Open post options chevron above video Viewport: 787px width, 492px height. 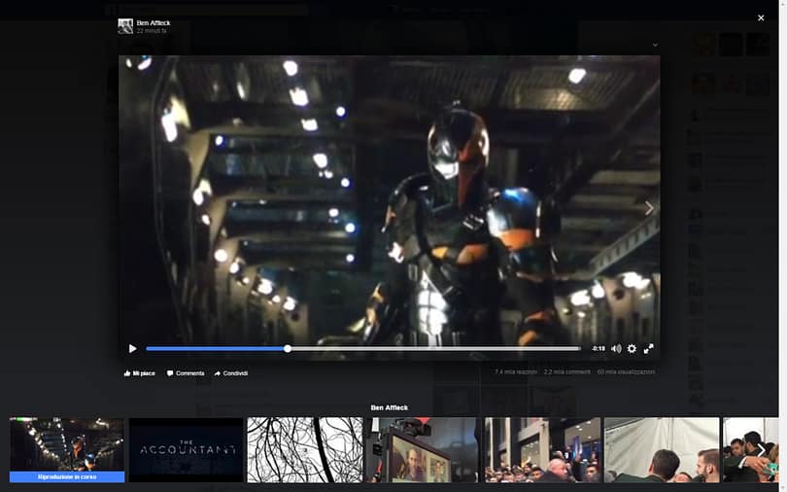click(x=655, y=45)
